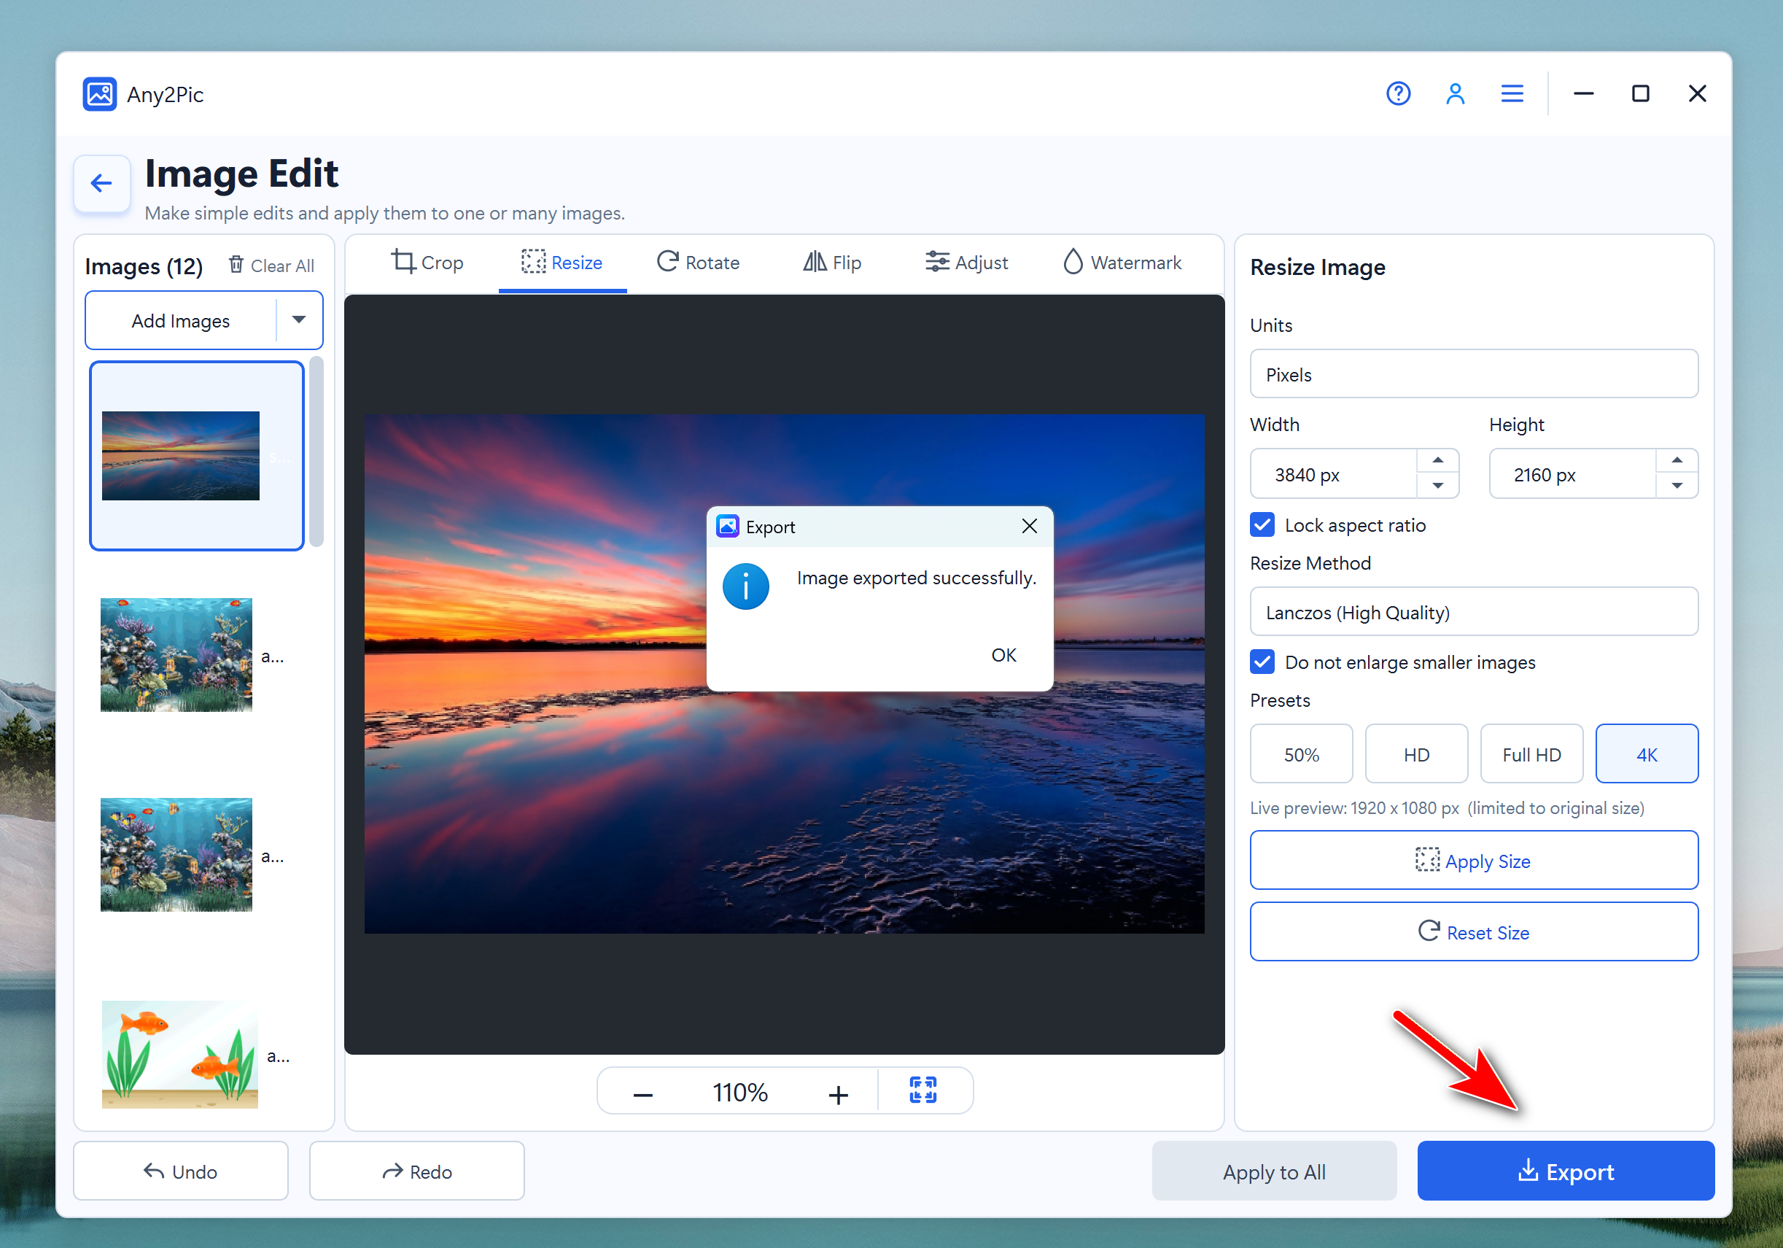1783x1248 pixels.
Task: Click the 110% zoom level value
Action: pos(740,1093)
